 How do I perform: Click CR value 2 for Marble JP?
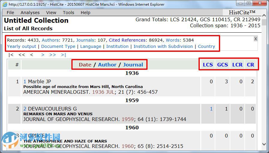[253, 81]
